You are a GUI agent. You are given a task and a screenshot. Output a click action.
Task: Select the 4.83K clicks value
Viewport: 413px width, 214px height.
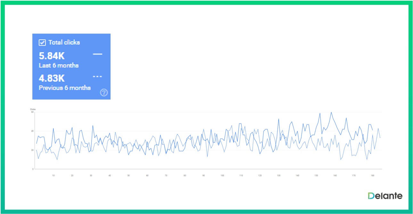pos(52,78)
